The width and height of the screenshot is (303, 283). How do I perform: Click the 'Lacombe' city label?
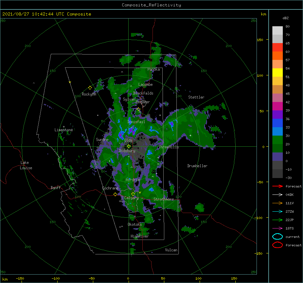pos(145,84)
